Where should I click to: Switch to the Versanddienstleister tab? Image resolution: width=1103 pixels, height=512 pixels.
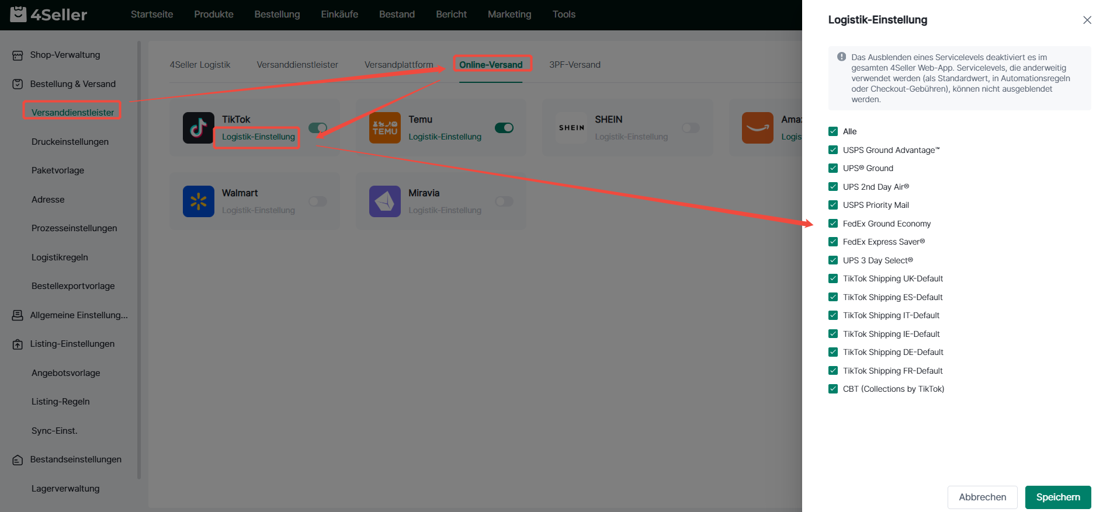coord(297,65)
